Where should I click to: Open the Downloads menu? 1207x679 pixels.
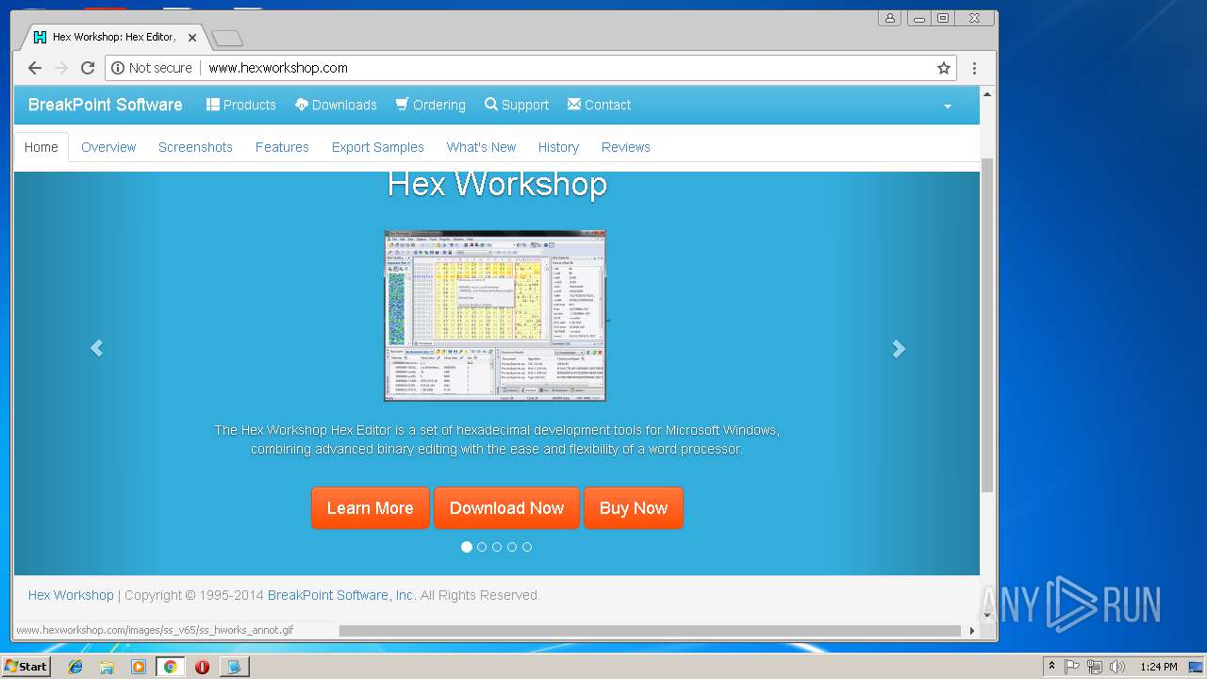[336, 105]
